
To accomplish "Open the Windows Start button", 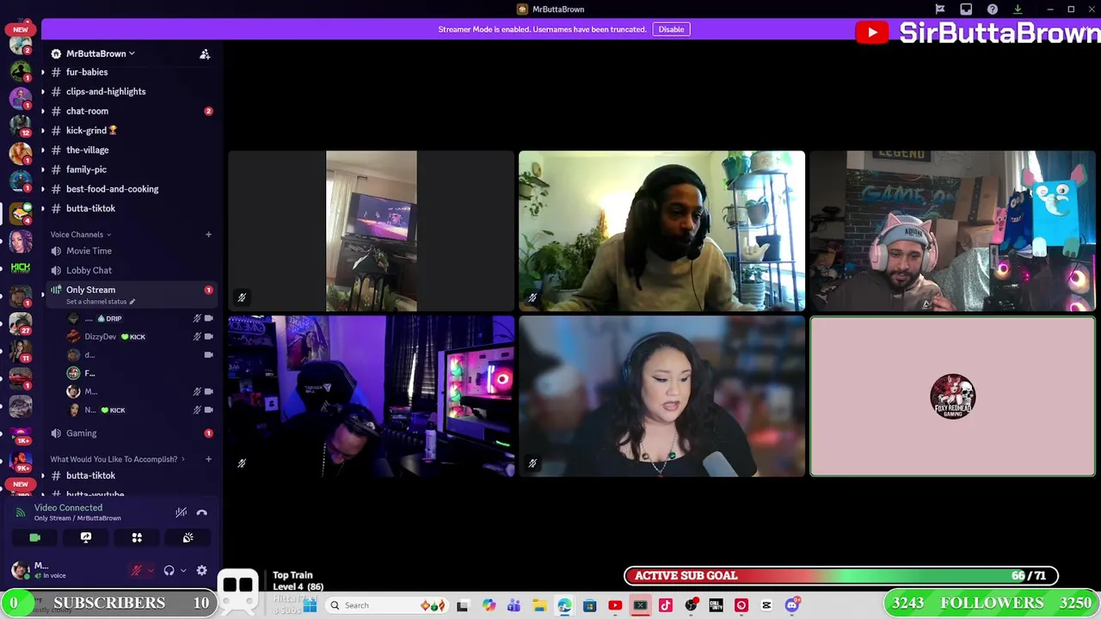I will pos(310,605).
